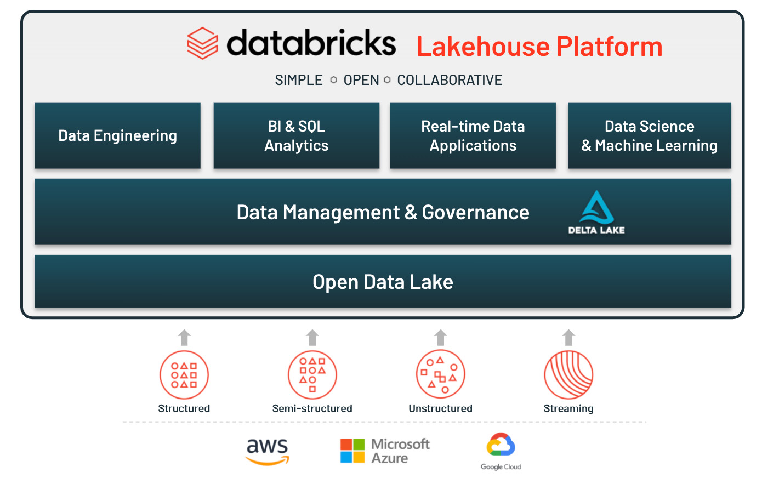Click the Streaming label
779x478 pixels.
(568, 409)
